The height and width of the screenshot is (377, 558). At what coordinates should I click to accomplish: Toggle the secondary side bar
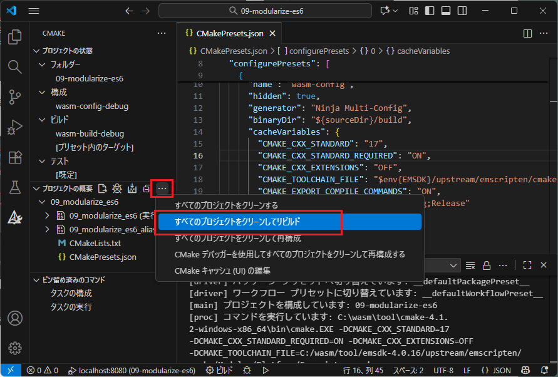click(x=462, y=11)
